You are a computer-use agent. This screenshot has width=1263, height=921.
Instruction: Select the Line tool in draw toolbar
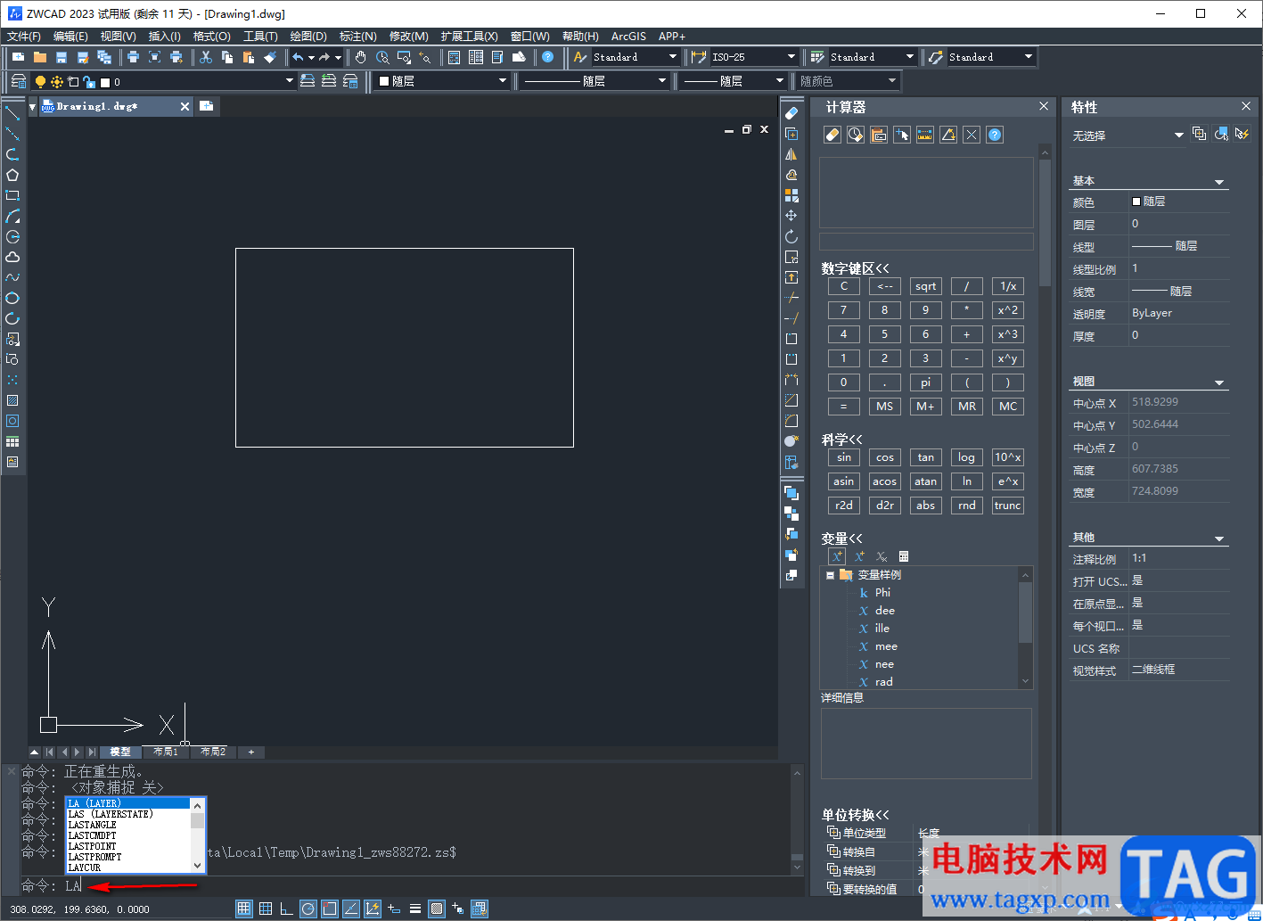pyautogui.click(x=12, y=113)
